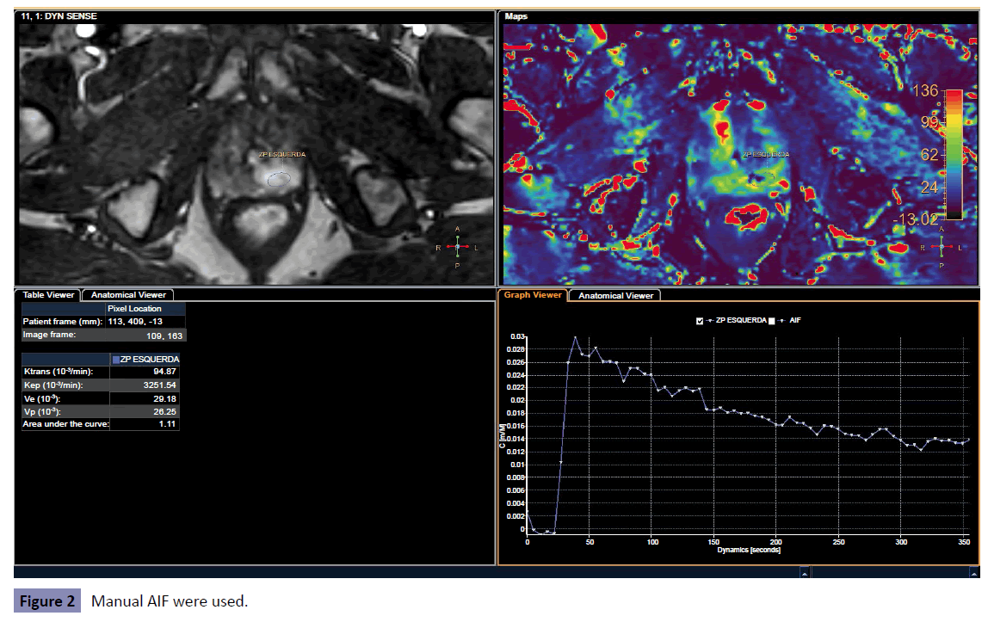Click the ZP ESQUERDA color swatch in table header

[115, 359]
